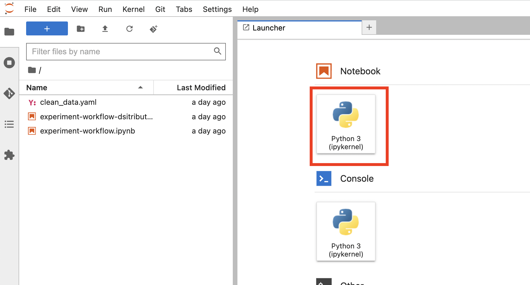Screen dimensions: 530x285
Task: Open the Kernel menu
Action: [x=133, y=9]
